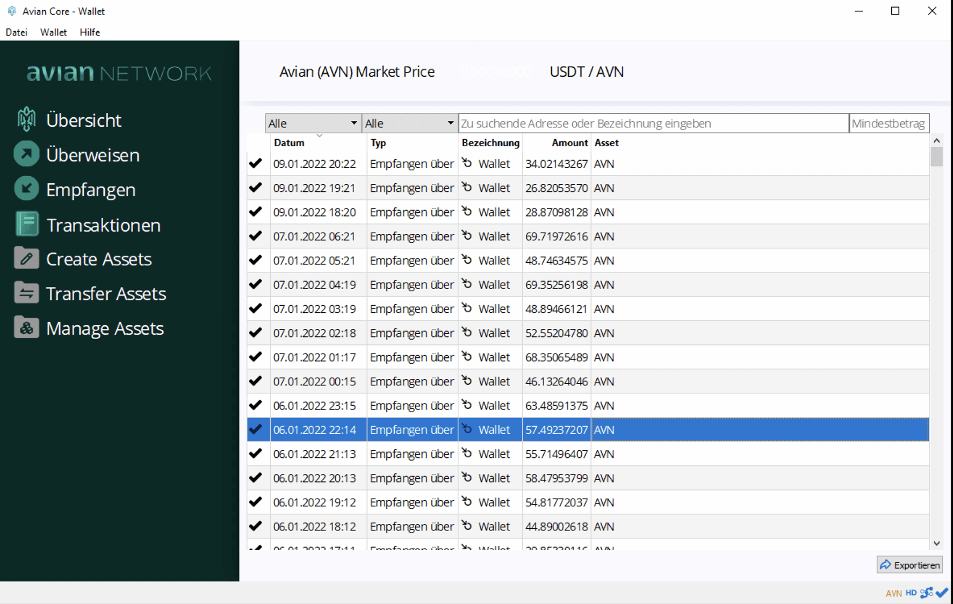Select the 06.01.2022 21:13 date cell
The image size is (953, 604).
tap(319, 454)
